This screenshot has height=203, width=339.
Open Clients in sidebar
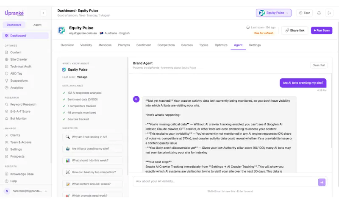(15, 135)
